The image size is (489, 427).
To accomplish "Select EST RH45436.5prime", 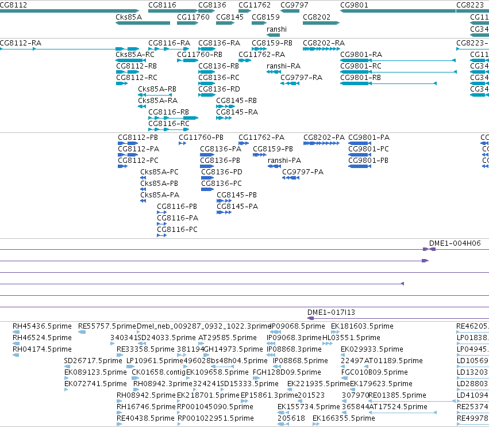I will pos(42,326).
